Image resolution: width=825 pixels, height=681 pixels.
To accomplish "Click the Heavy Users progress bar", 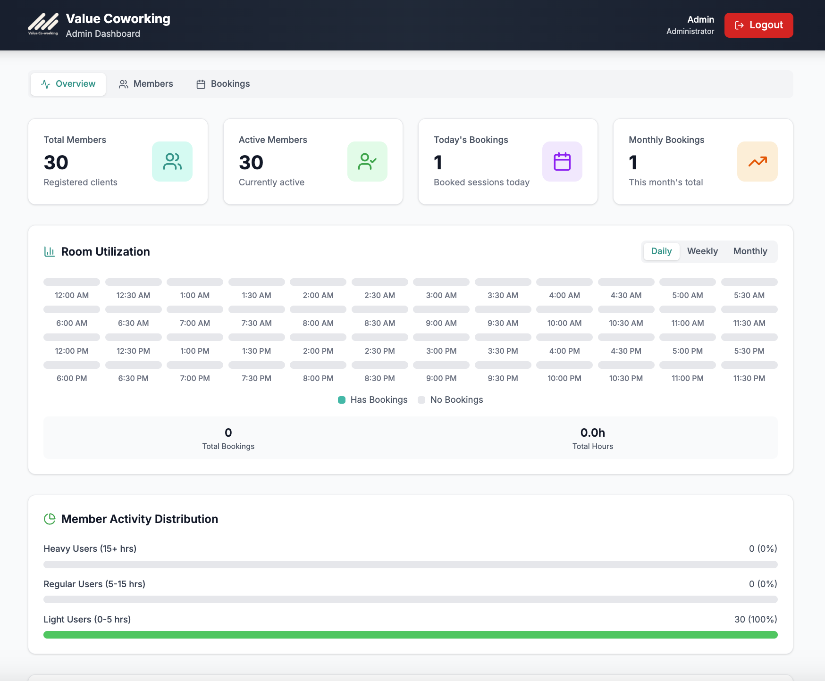I will point(410,565).
